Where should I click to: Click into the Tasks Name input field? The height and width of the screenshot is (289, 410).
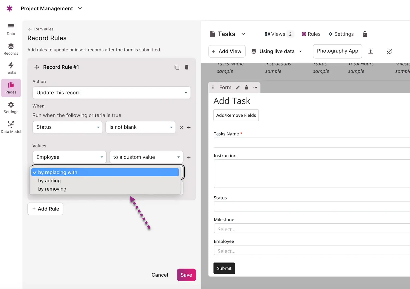[312, 143]
